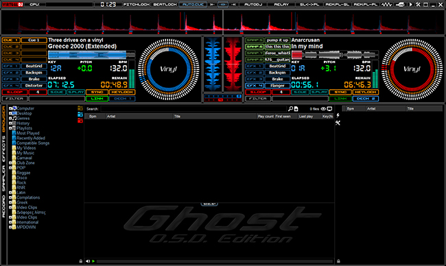Expand the Latin folder
446x266 pixels.
coord(10,193)
